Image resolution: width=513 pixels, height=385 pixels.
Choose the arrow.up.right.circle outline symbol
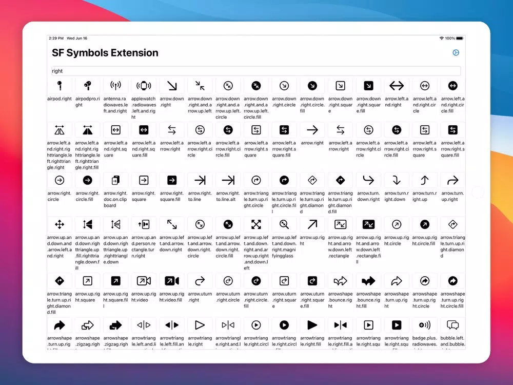[x=397, y=225]
